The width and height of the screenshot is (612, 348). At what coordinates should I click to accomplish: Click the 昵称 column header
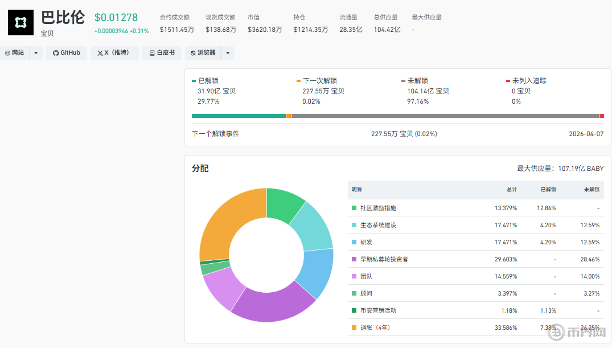(x=357, y=190)
